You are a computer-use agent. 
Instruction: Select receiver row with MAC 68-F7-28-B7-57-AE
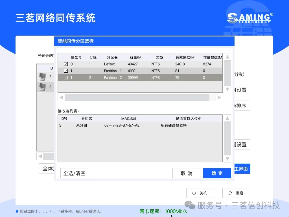(x=122, y=125)
